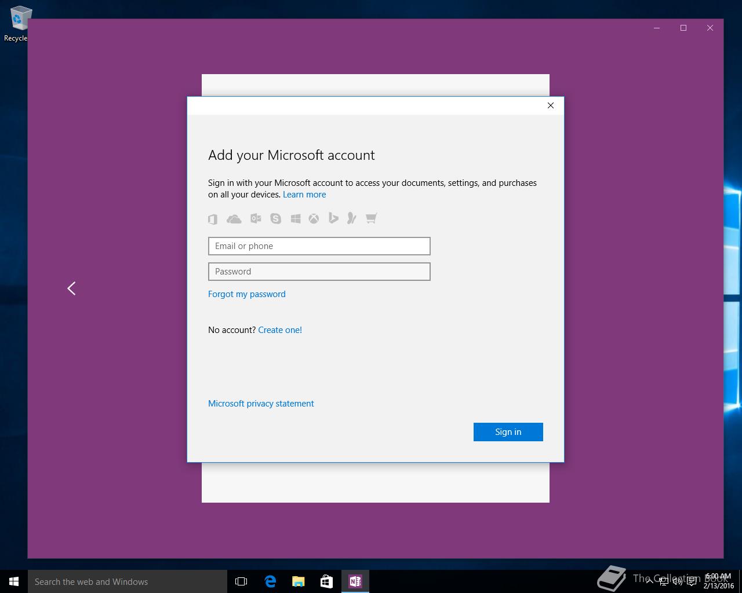Click the Xbox icon in the services row
Screen dimensions: 742x593
coord(314,218)
